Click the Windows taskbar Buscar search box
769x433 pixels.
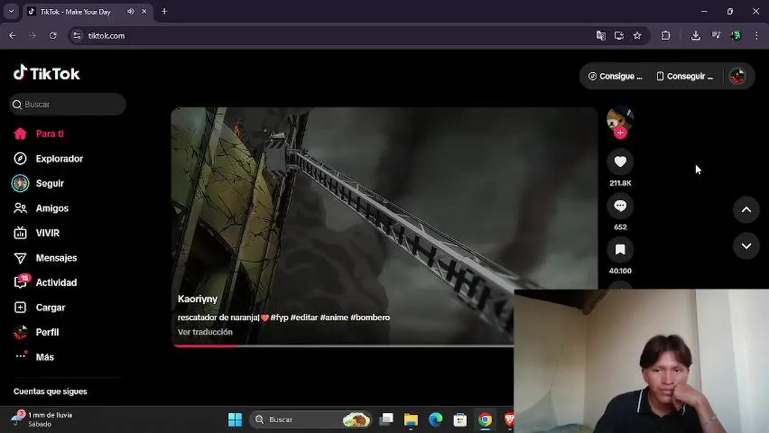pyautogui.click(x=311, y=419)
